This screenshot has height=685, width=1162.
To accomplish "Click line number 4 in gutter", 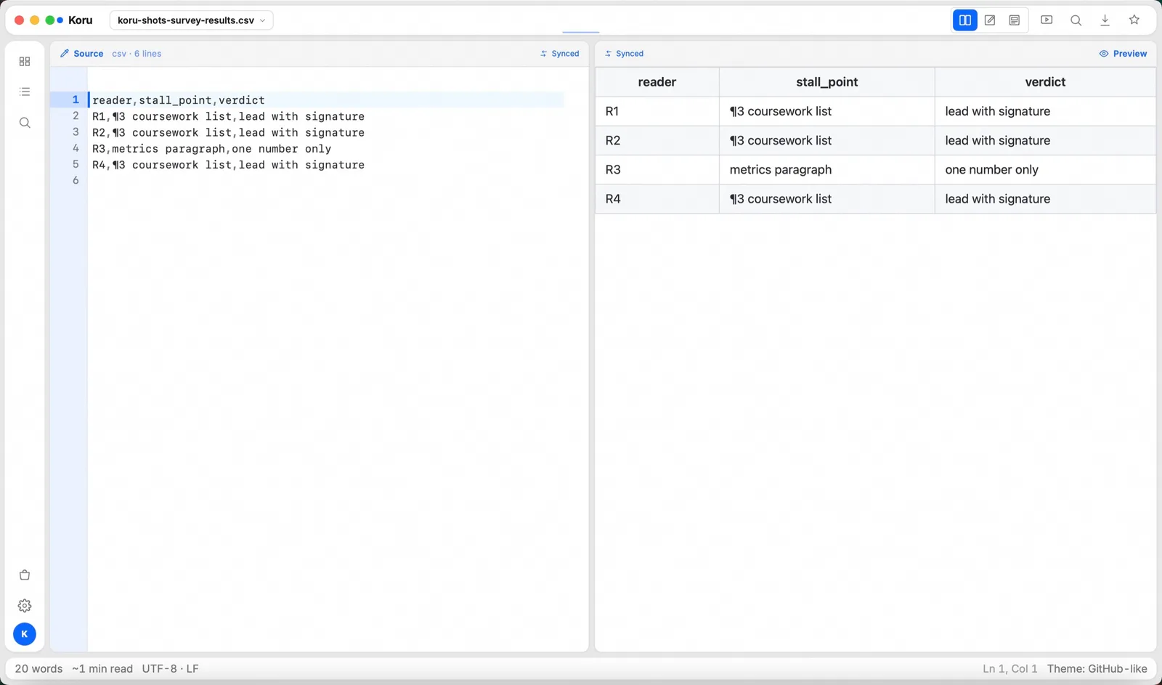I will [x=76, y=148].
